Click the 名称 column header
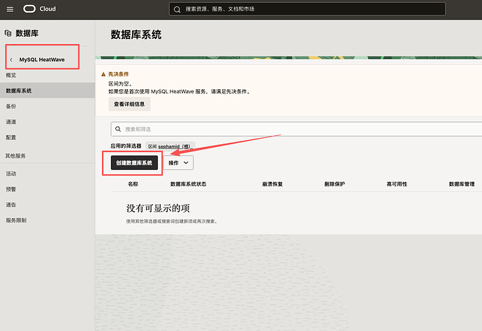Screen dimensions: 482x331 [133, 184]
